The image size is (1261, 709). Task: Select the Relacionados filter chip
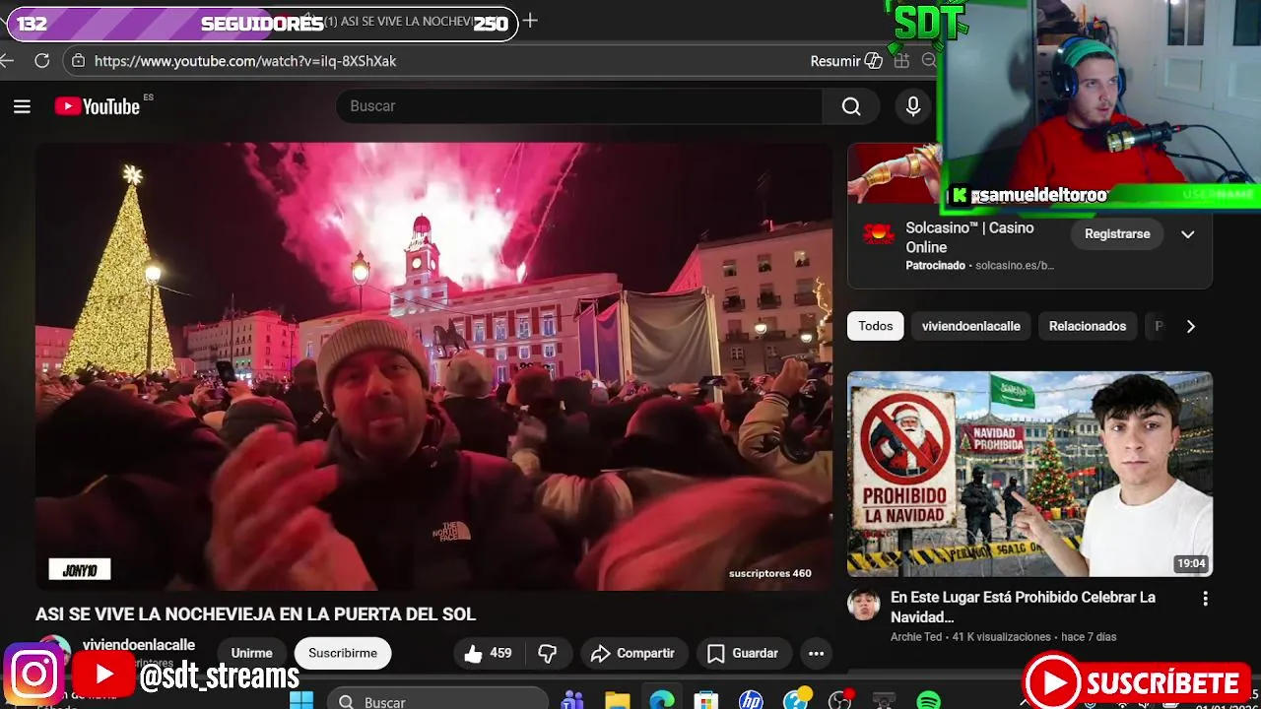(1088, 326)
